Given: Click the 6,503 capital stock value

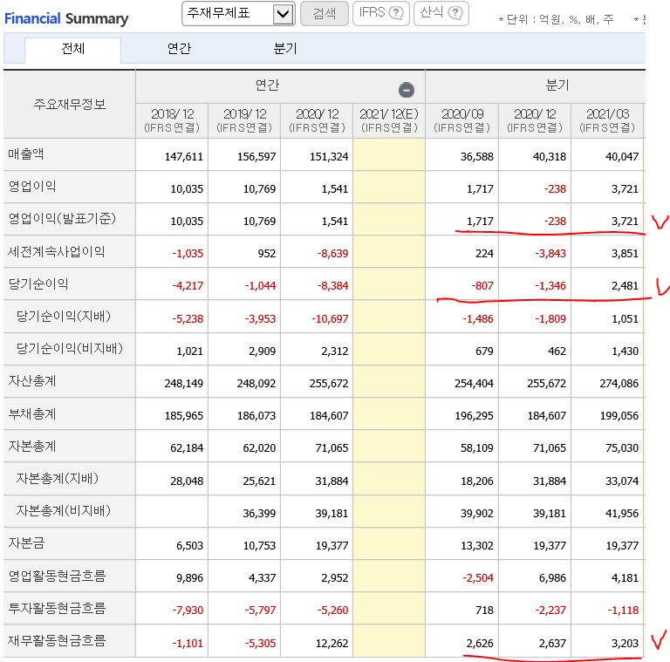Looking at the screenshot, I should tap(189, 546).
